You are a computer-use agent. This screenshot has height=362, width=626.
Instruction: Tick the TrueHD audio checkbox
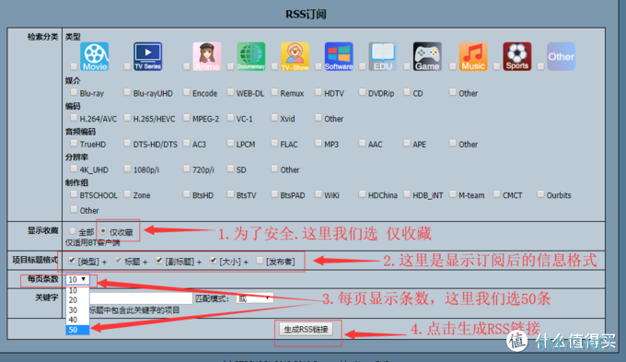coord(74,144)
